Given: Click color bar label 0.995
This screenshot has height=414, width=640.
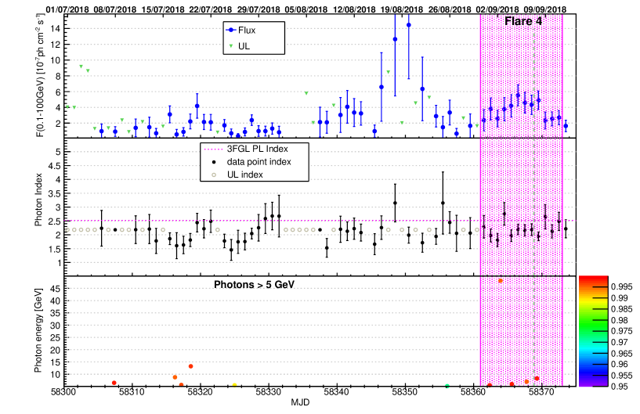Looking at the screenshot, I should (x=622, y=287).
